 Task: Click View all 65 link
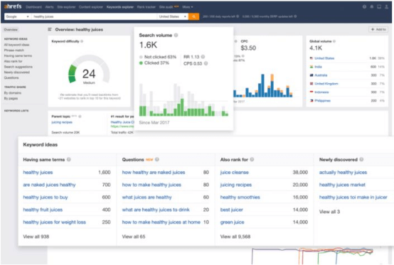(134, 237)
